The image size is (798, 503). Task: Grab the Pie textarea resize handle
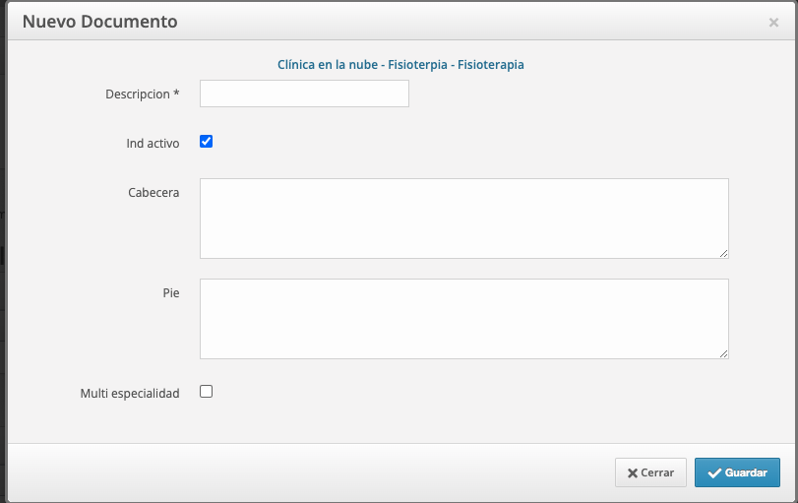click(723, 353)
